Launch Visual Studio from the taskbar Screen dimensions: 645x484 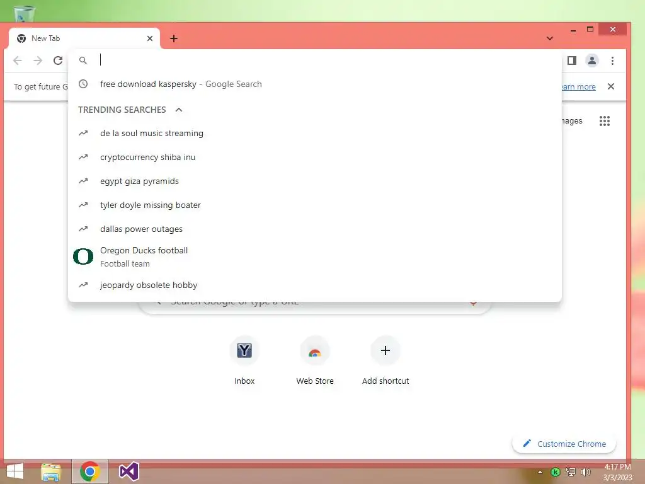pos(128,471)
